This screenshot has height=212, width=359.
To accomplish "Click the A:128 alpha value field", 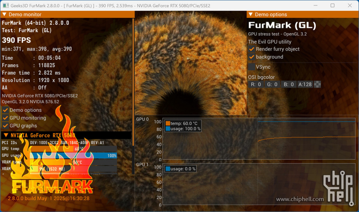I will [305, 84].
